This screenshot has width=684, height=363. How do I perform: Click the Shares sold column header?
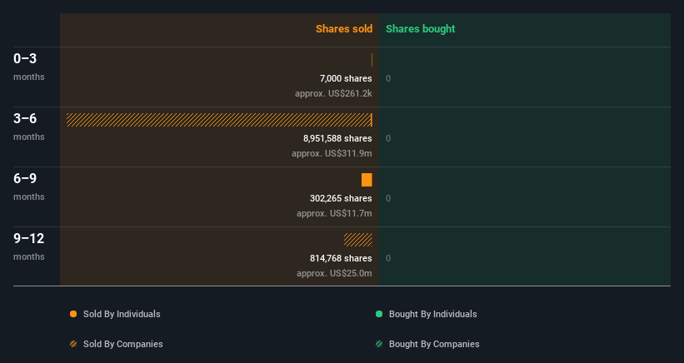[344, 29]
